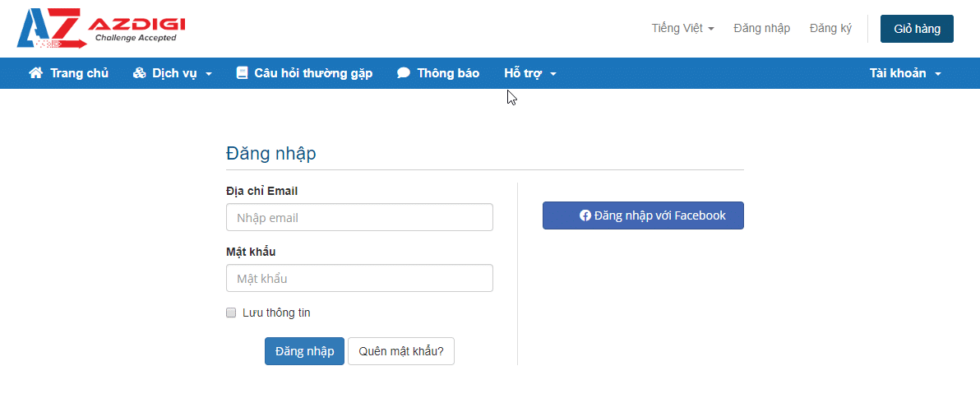Click the Đăng ký link
The height and width of the screenshot is (403, 980).
tap(830, 28)
